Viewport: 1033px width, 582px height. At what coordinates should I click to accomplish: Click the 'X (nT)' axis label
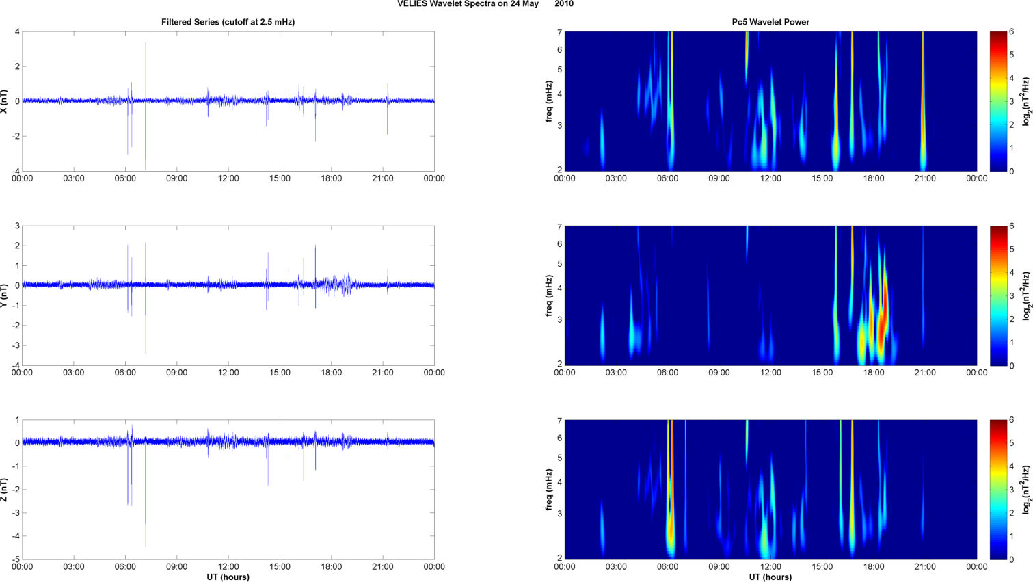pyautogui.click(x=5, y=101)
